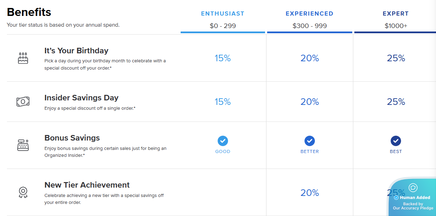Select the Expert tier header
The height and width of the screenshot is (216, 436).
[x=396, y=14]
